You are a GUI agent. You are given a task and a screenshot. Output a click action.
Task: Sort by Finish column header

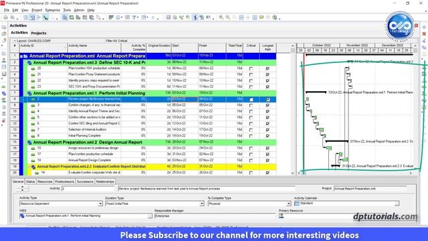[212, 48]
